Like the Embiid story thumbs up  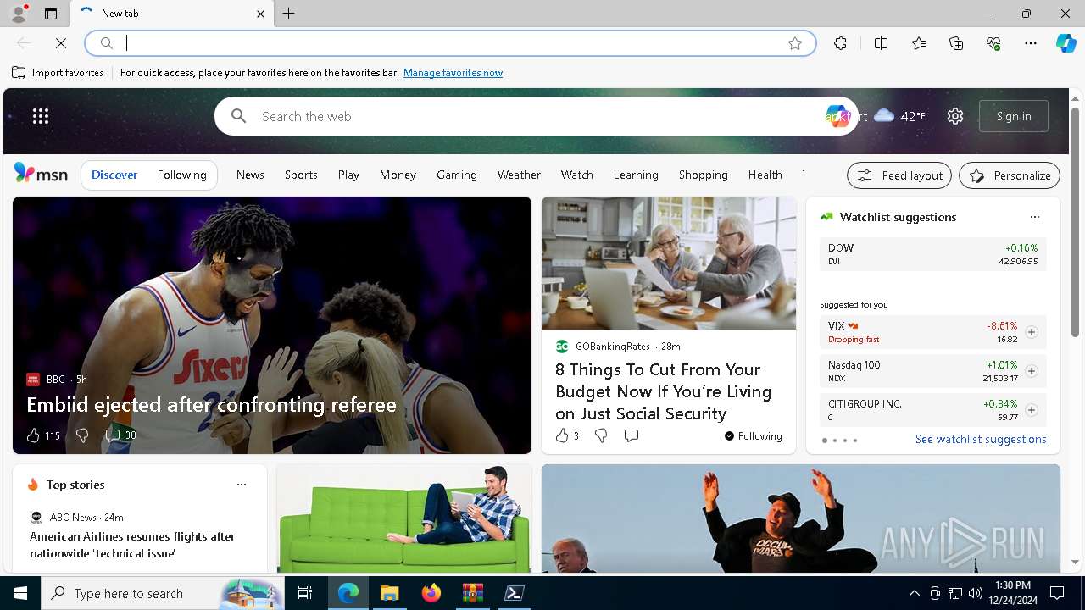point(43,435)
